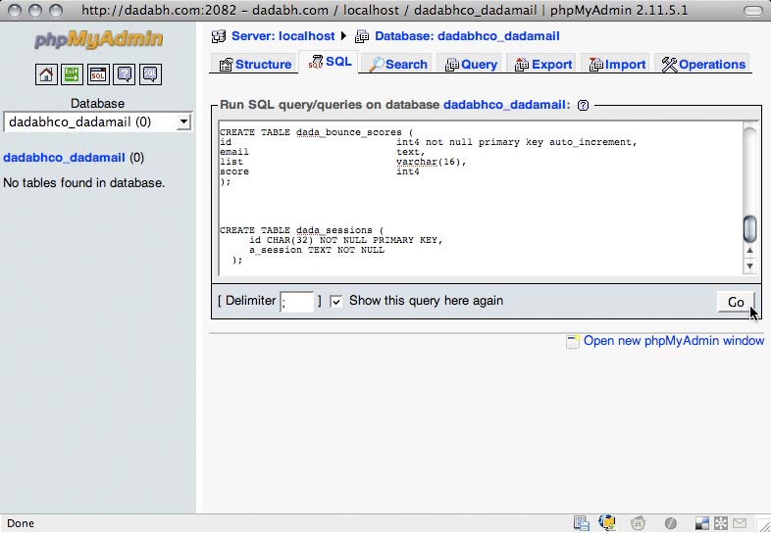The image size is (771, 533).
Task: Click the status bar globe-and-folder icon
Action: coord(607,522)
